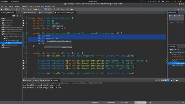The height and width of the screenshot is (104, 185).
Task: Click the Run Garbage Collector trash icon
Action: [x=150, y=103]
